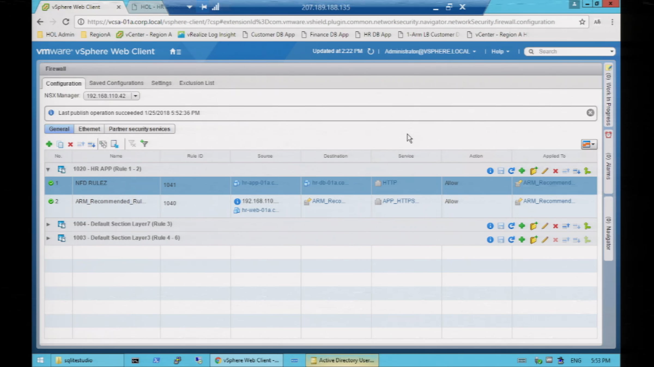Viewport: 654px width, 367px height.
Task: Open the search box dropdown arrow
Action: [611, 51]
